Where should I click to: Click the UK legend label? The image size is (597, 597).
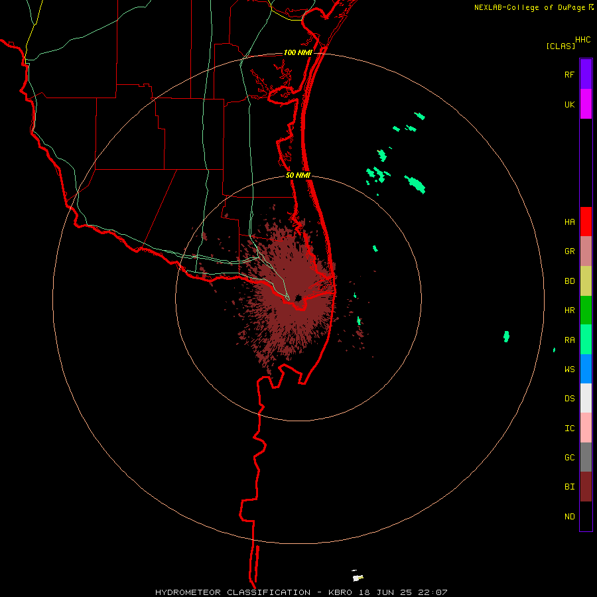pyautogui.click(x=569, y=105)
